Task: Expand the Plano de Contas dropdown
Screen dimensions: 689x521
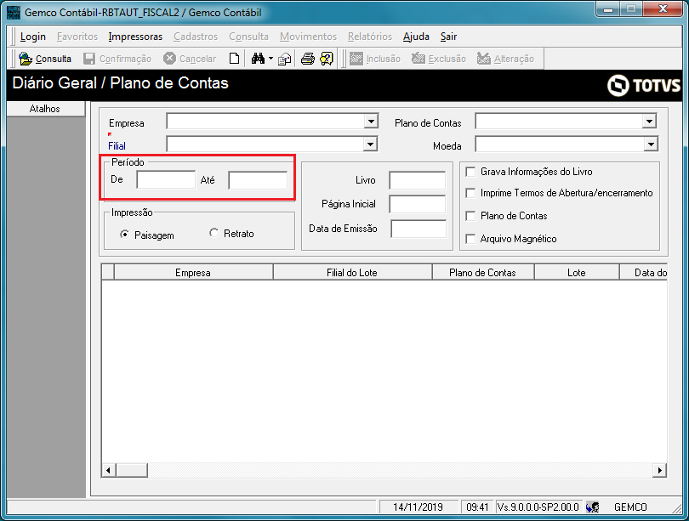Action: coord(649,122)
